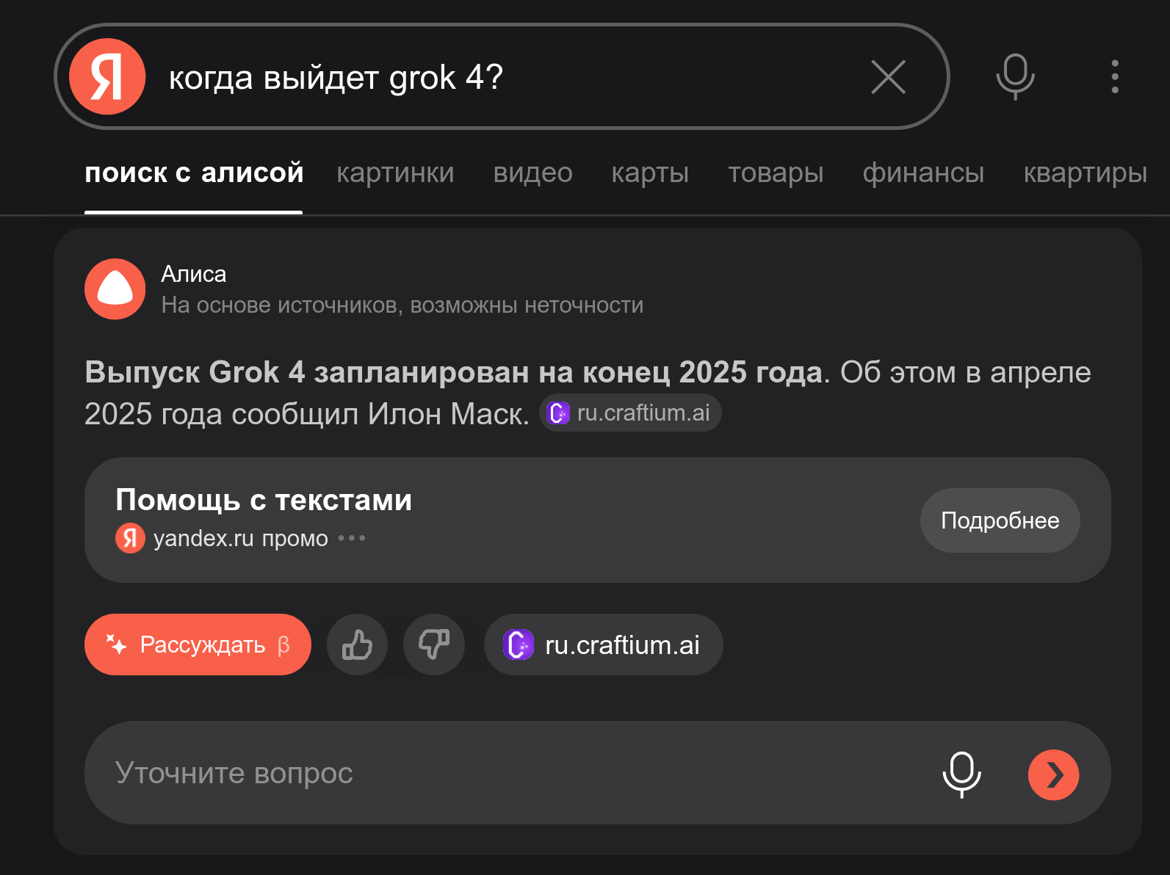1170x875 pixels.
Task: Switch to the видео tab
Action: pos(532,173)
